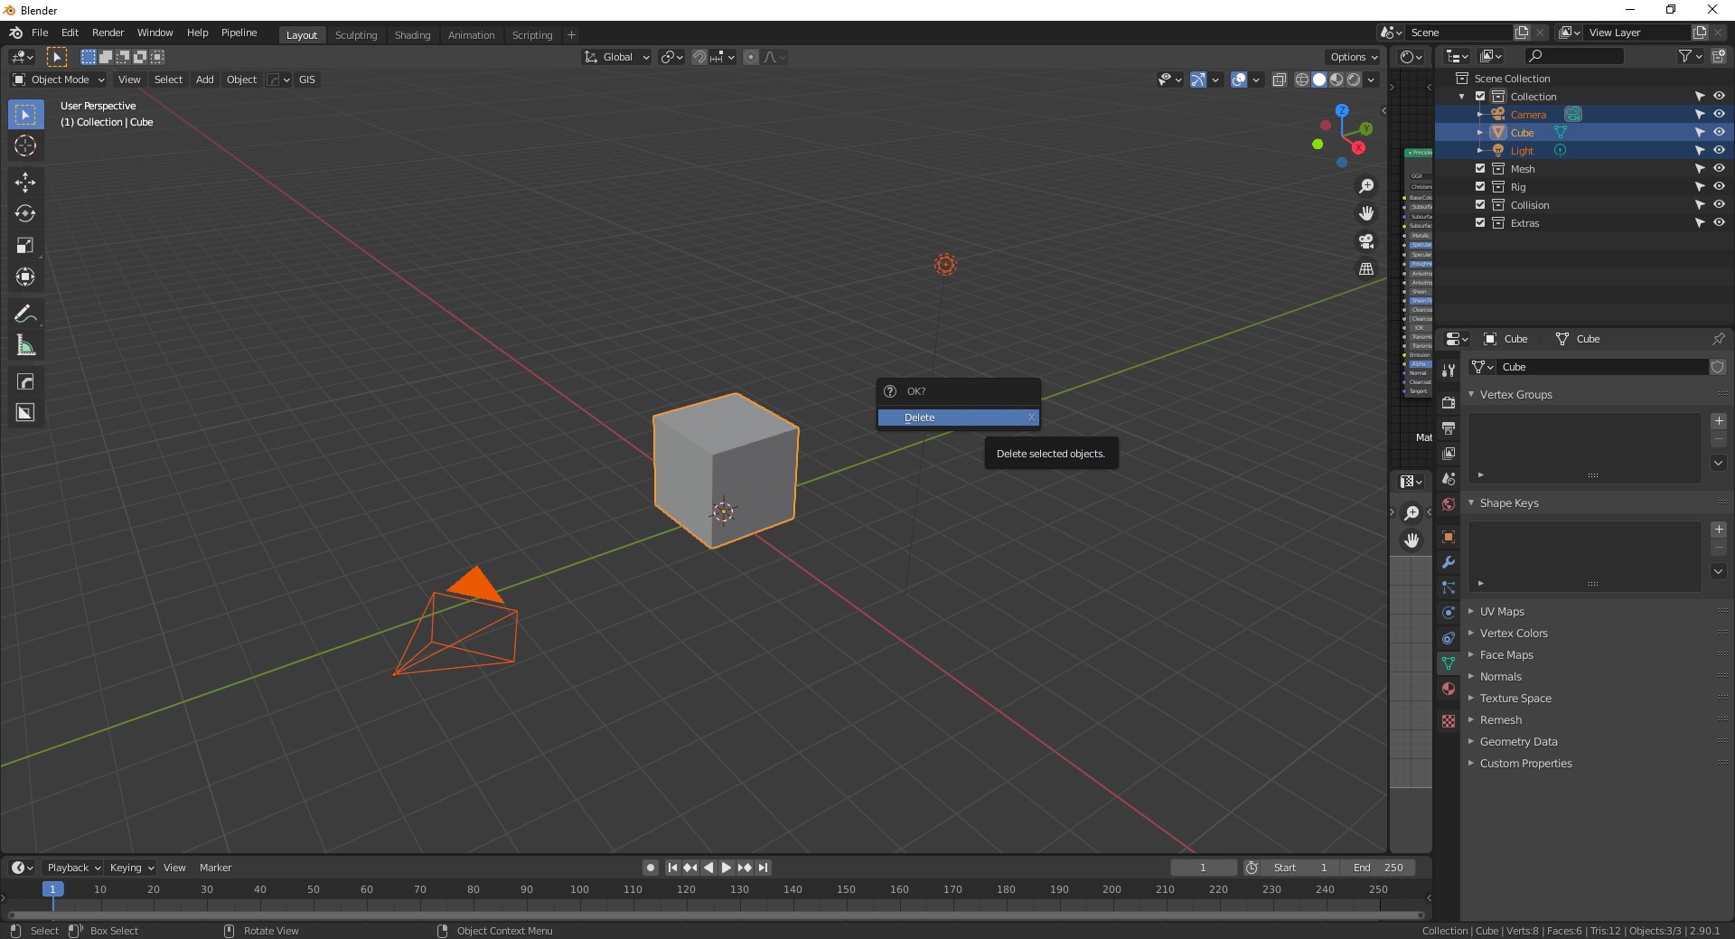Hide the Light object with eye icon
The image size is (1735, 939).
[1719, 151]
